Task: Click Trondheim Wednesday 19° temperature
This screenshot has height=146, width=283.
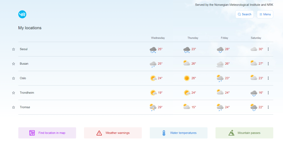Action: [160, 93]
